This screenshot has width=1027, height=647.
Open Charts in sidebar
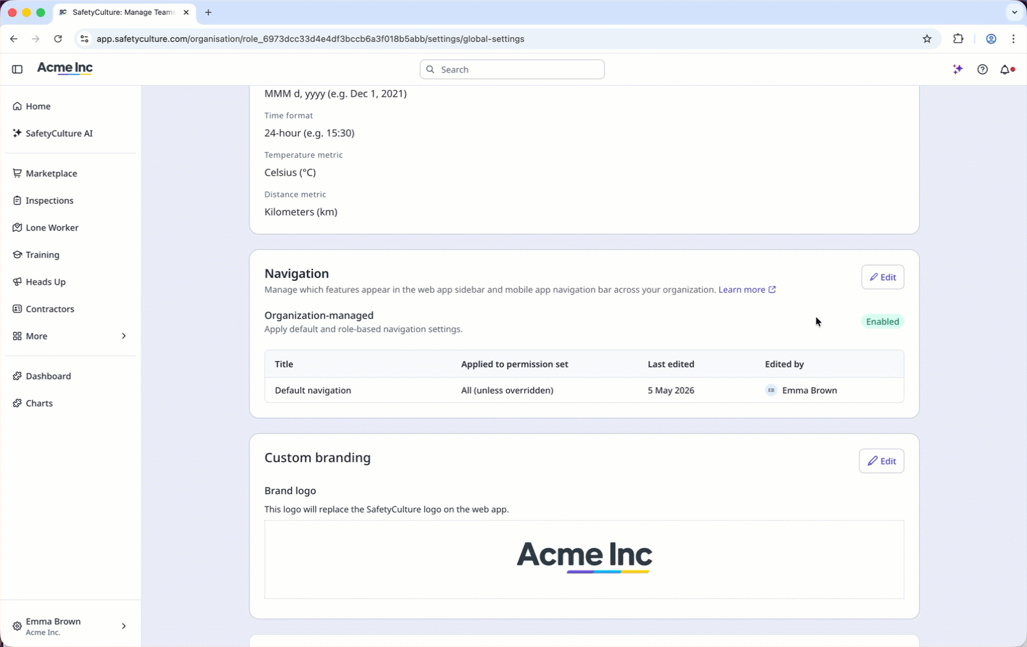tap(70, 403)
